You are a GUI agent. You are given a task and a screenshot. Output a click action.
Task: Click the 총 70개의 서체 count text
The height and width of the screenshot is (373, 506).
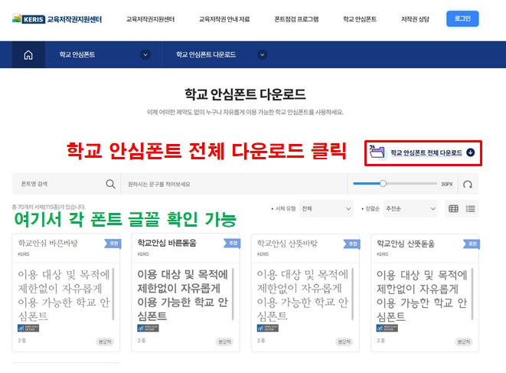pyautogui.click(x=49, y=207)
